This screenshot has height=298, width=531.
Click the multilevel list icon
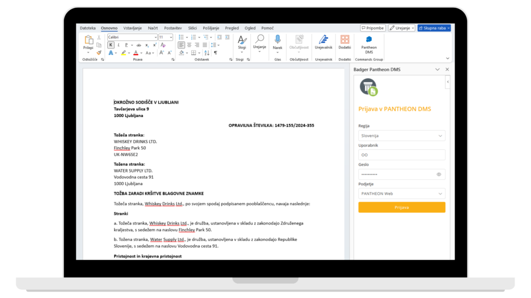point(206,37)
